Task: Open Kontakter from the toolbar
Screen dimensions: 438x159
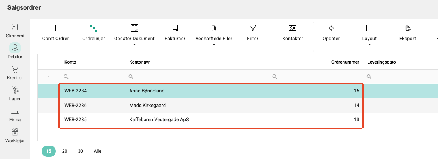Action: 292,33
